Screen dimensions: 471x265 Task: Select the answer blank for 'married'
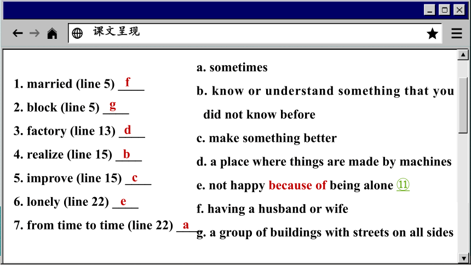(x=131, y=84)
